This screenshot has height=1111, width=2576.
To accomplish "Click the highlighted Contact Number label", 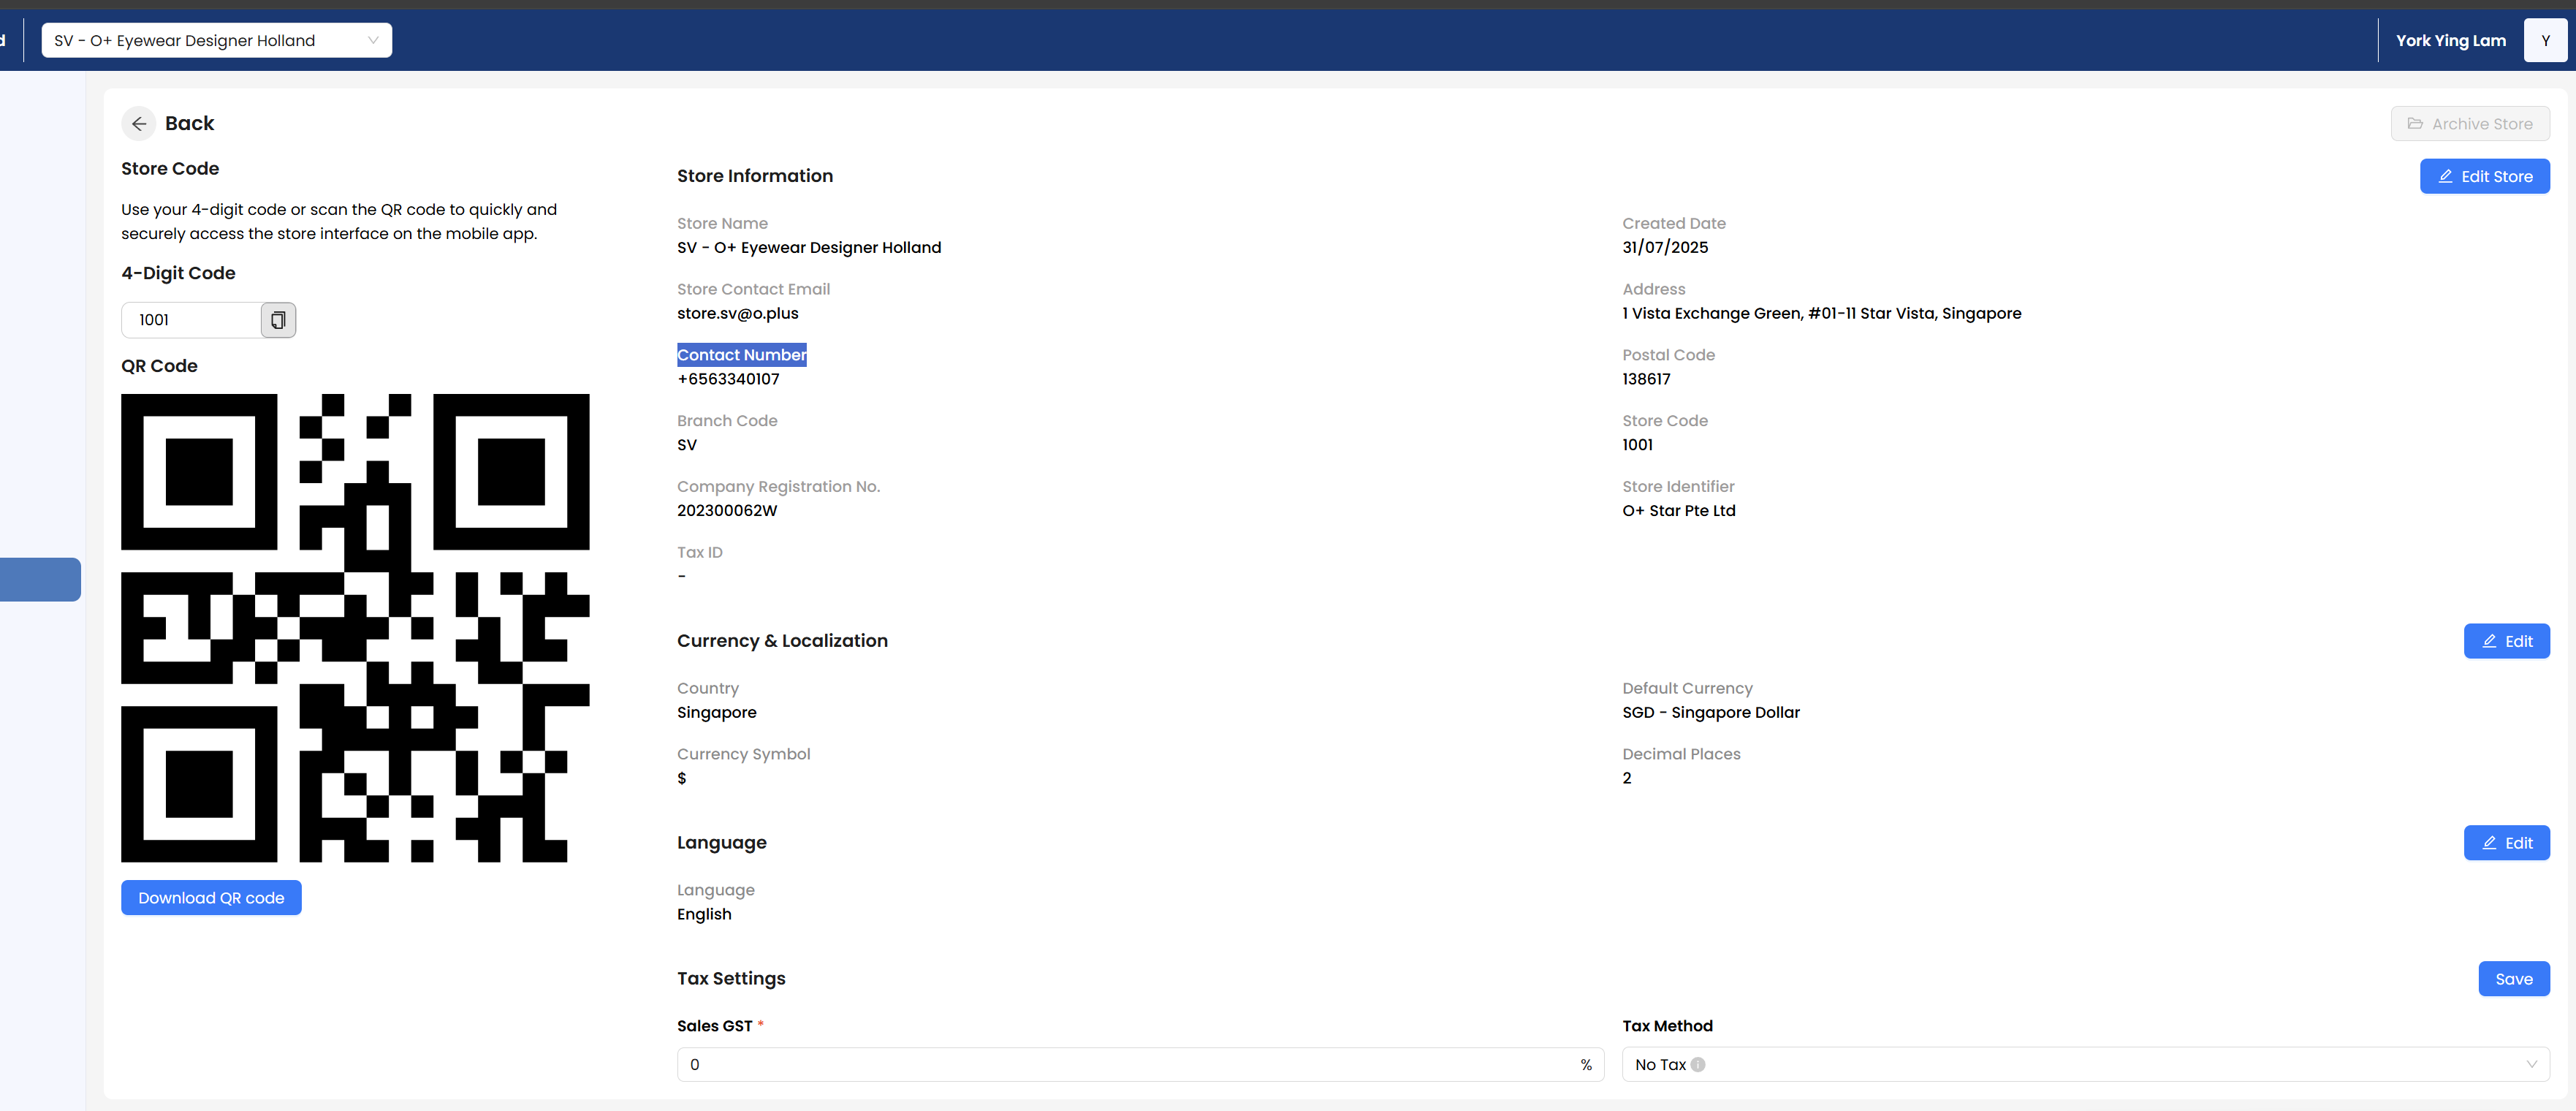I will point(742,355).
